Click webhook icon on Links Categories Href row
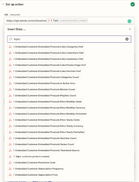 [10, 47]
